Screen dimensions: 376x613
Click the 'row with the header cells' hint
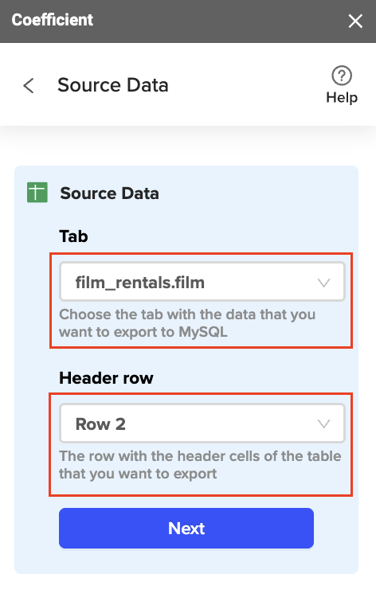[x=200, y=464]
